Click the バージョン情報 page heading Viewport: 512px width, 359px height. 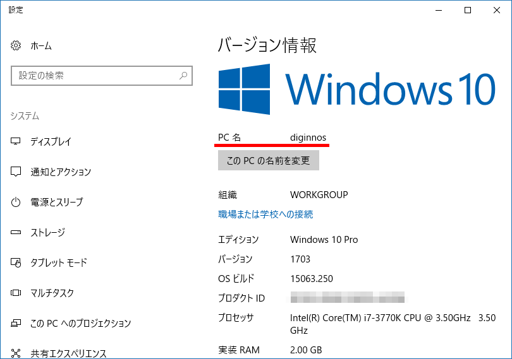(267, 45)
